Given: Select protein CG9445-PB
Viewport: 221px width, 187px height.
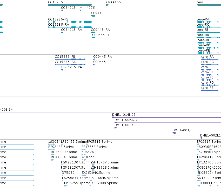Looking at the screenshot, I should click(102, 62).
